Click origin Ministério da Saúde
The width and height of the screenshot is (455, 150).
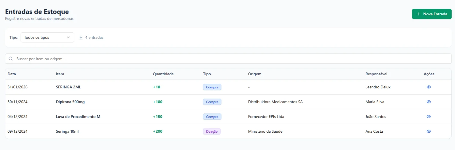pos(265,132)
